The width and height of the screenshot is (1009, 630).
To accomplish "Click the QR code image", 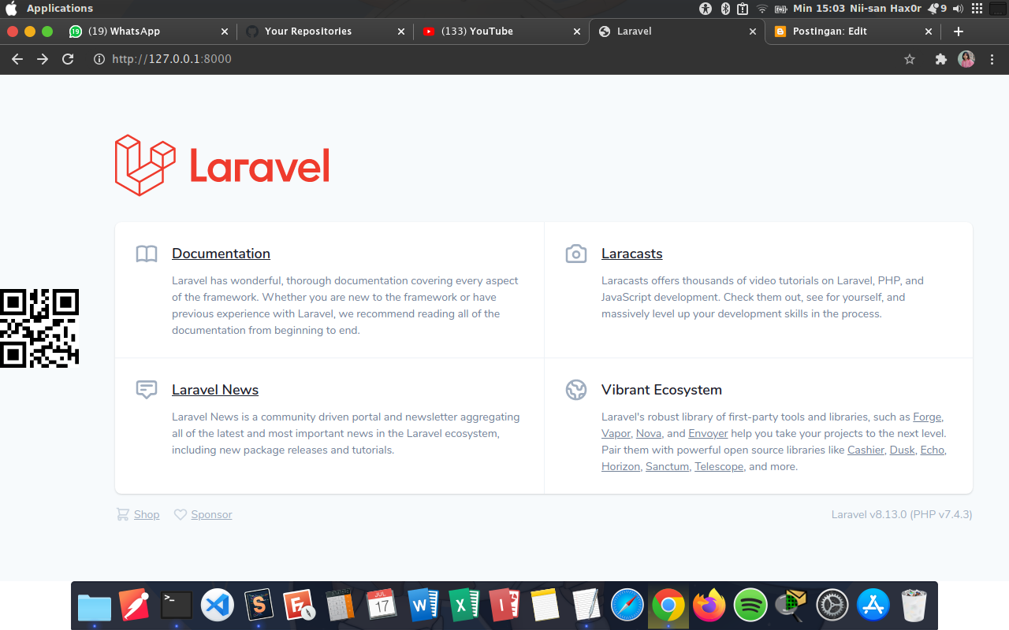I will pos(39,328).
